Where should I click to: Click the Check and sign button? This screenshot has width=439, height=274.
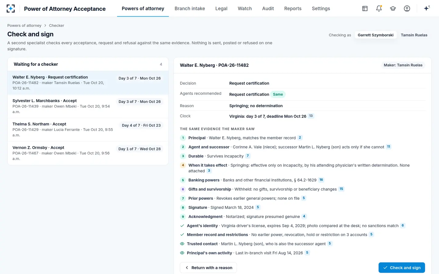tap(402, 268)
